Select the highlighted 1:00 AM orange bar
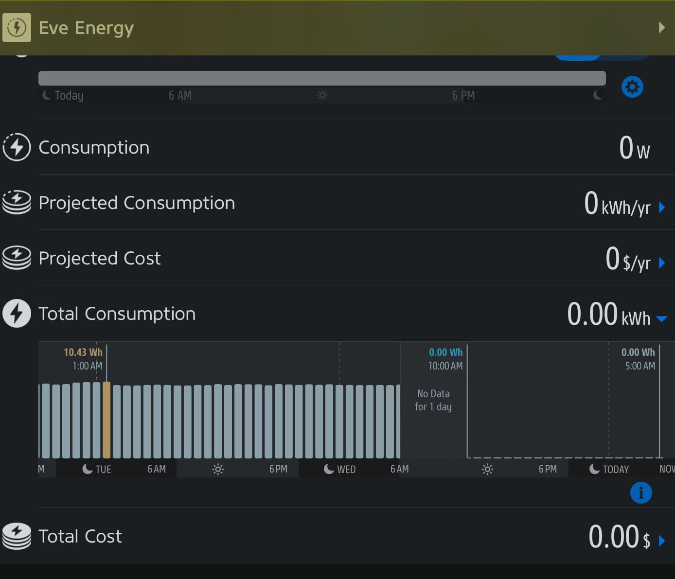Viewport: 675px width, 579px height. point(107,420)
